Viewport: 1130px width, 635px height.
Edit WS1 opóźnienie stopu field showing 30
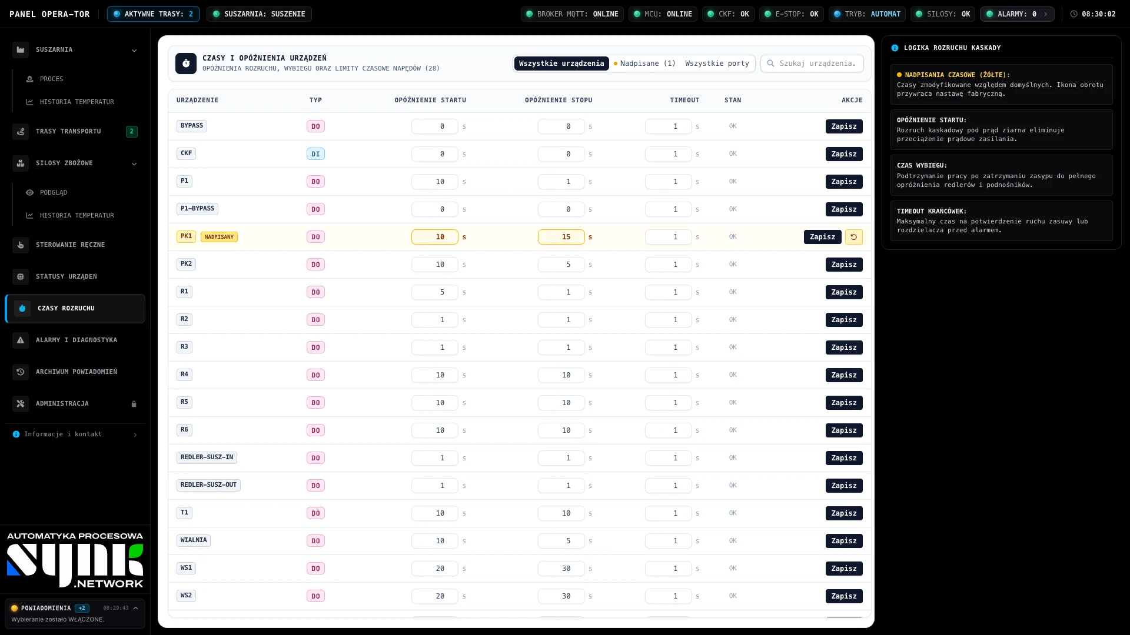561,569
